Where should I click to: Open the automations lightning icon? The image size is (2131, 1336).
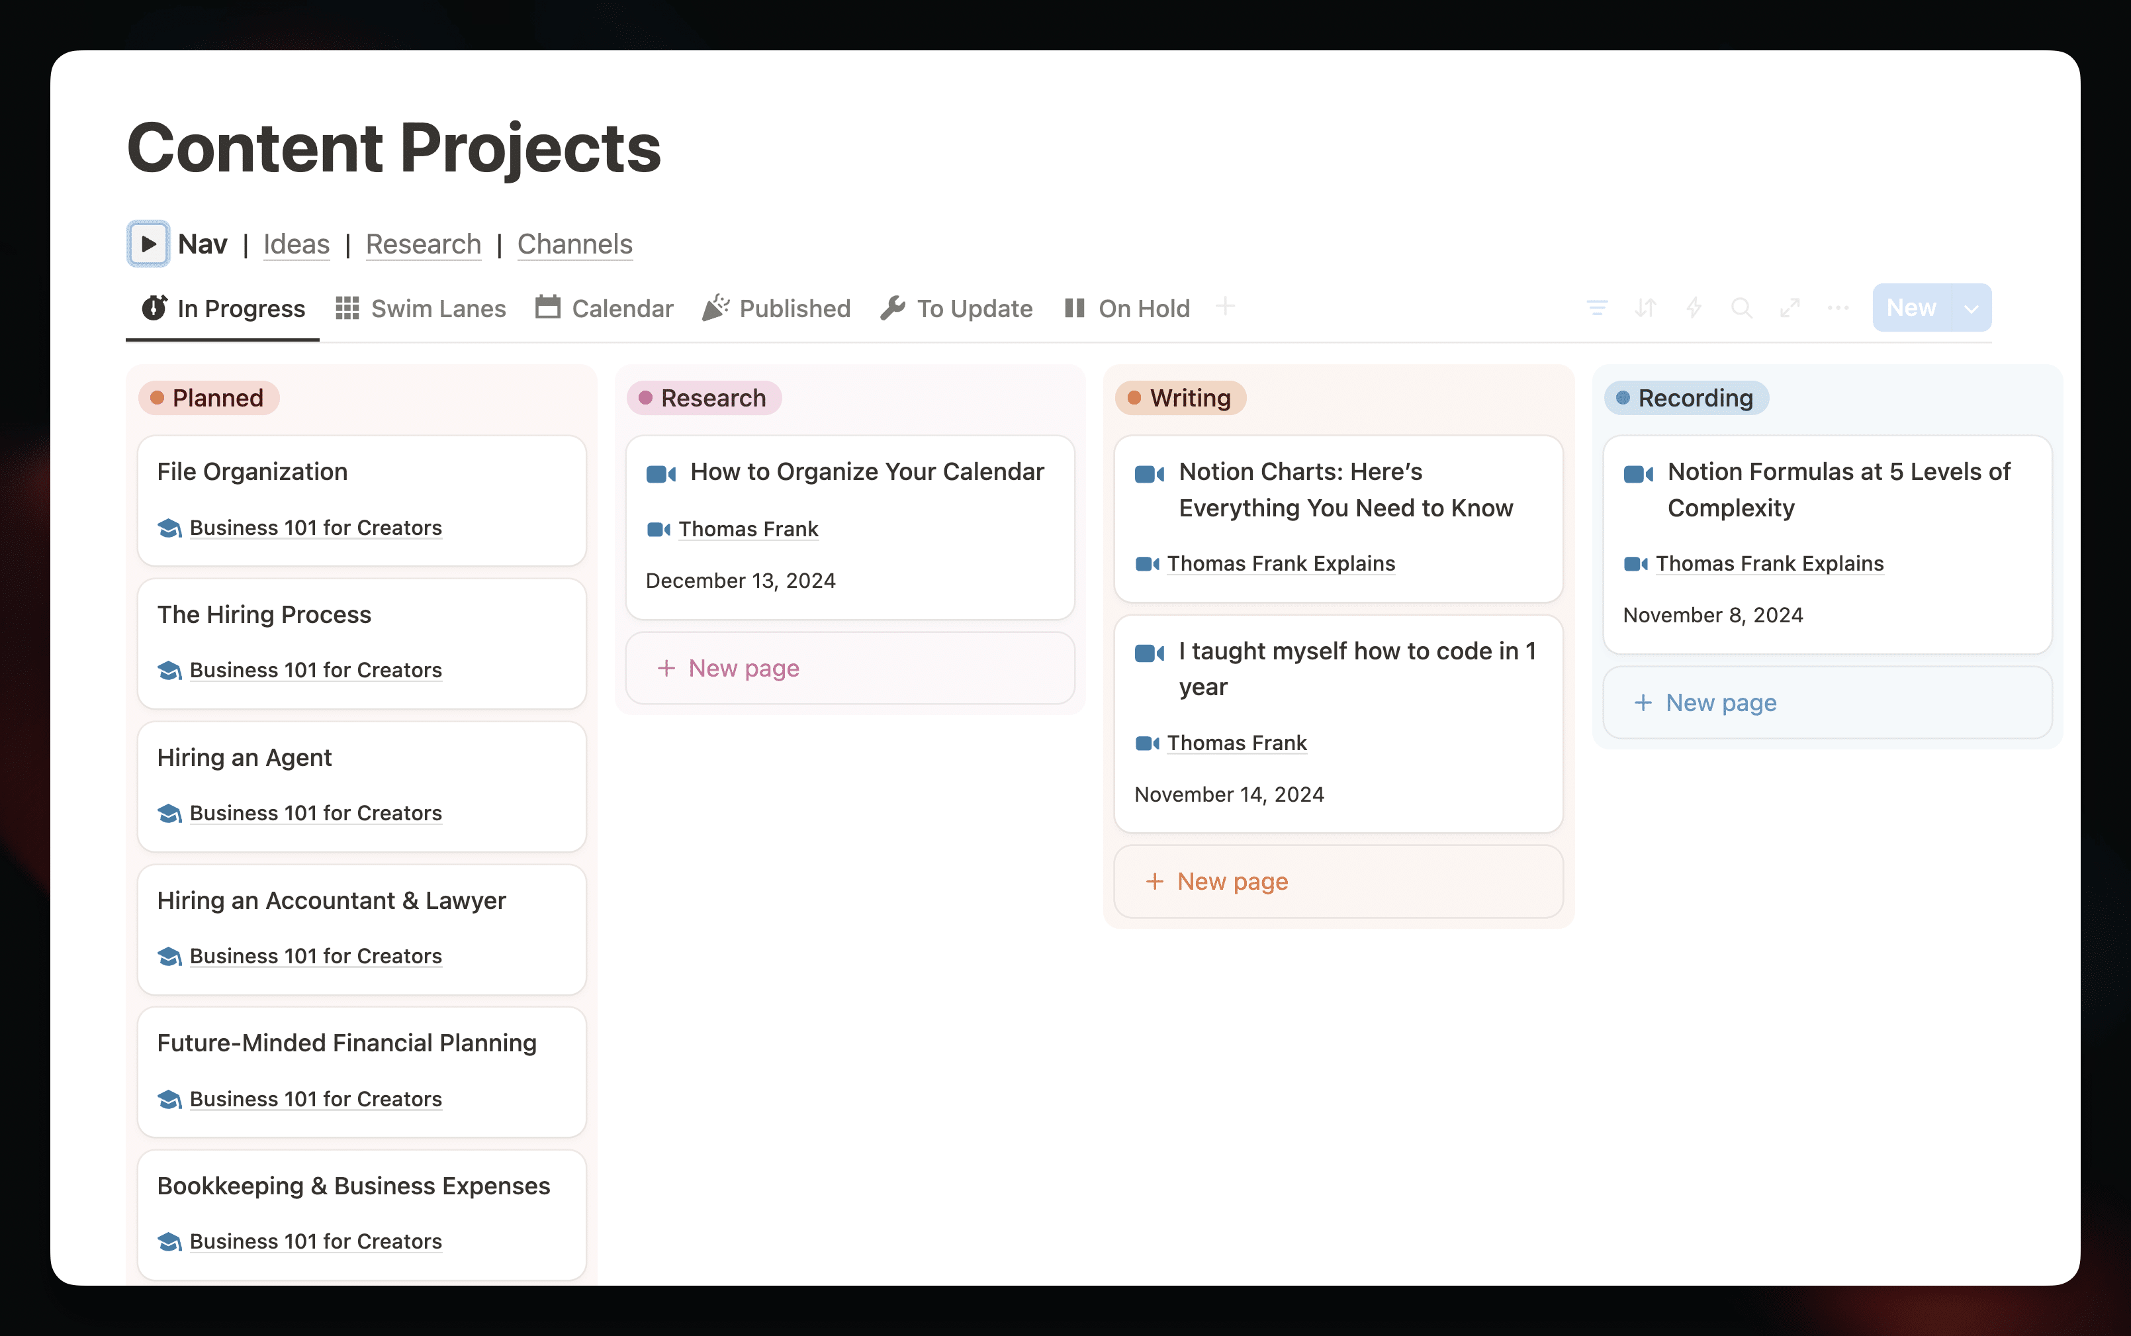(x=1693, y=307)
